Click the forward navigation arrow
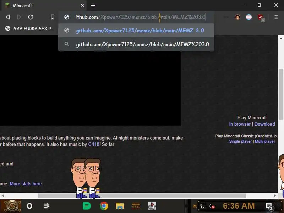The width and height of the screenshot is (284, 213). 19,17
